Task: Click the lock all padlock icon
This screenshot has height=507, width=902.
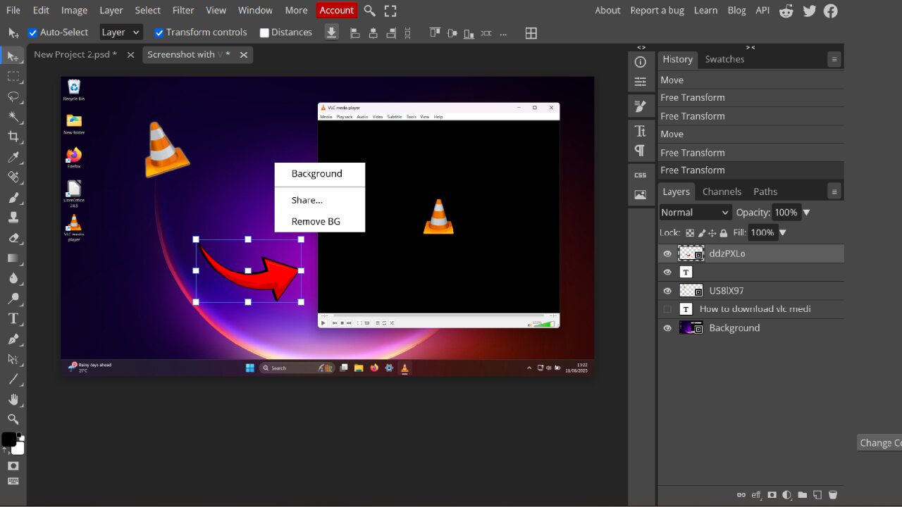Action: click(x=724, y=233)
